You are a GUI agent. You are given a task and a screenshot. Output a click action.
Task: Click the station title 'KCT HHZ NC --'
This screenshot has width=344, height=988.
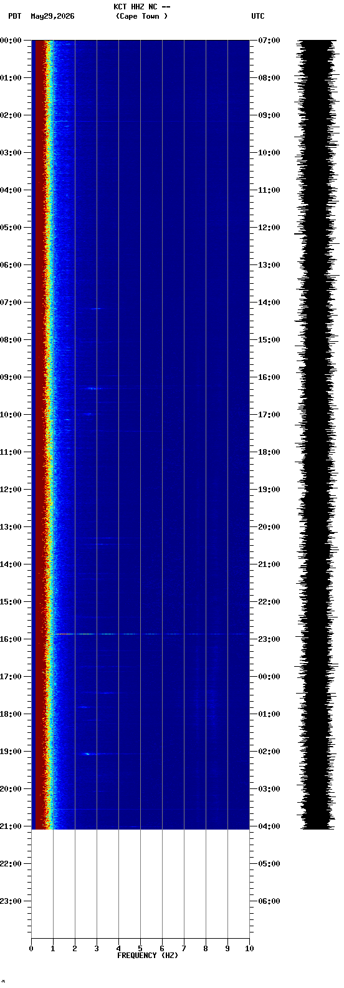tap(142, 7)
